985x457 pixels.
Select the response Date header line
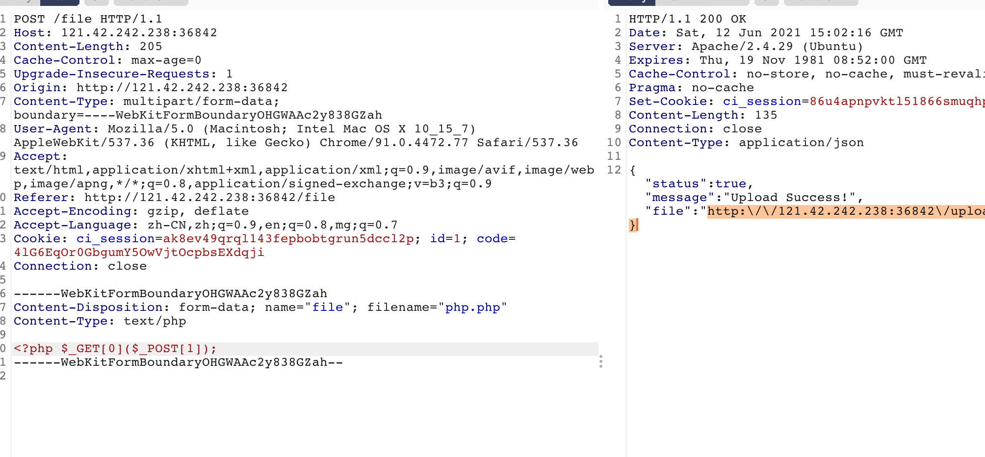click(x=766, y=33)
